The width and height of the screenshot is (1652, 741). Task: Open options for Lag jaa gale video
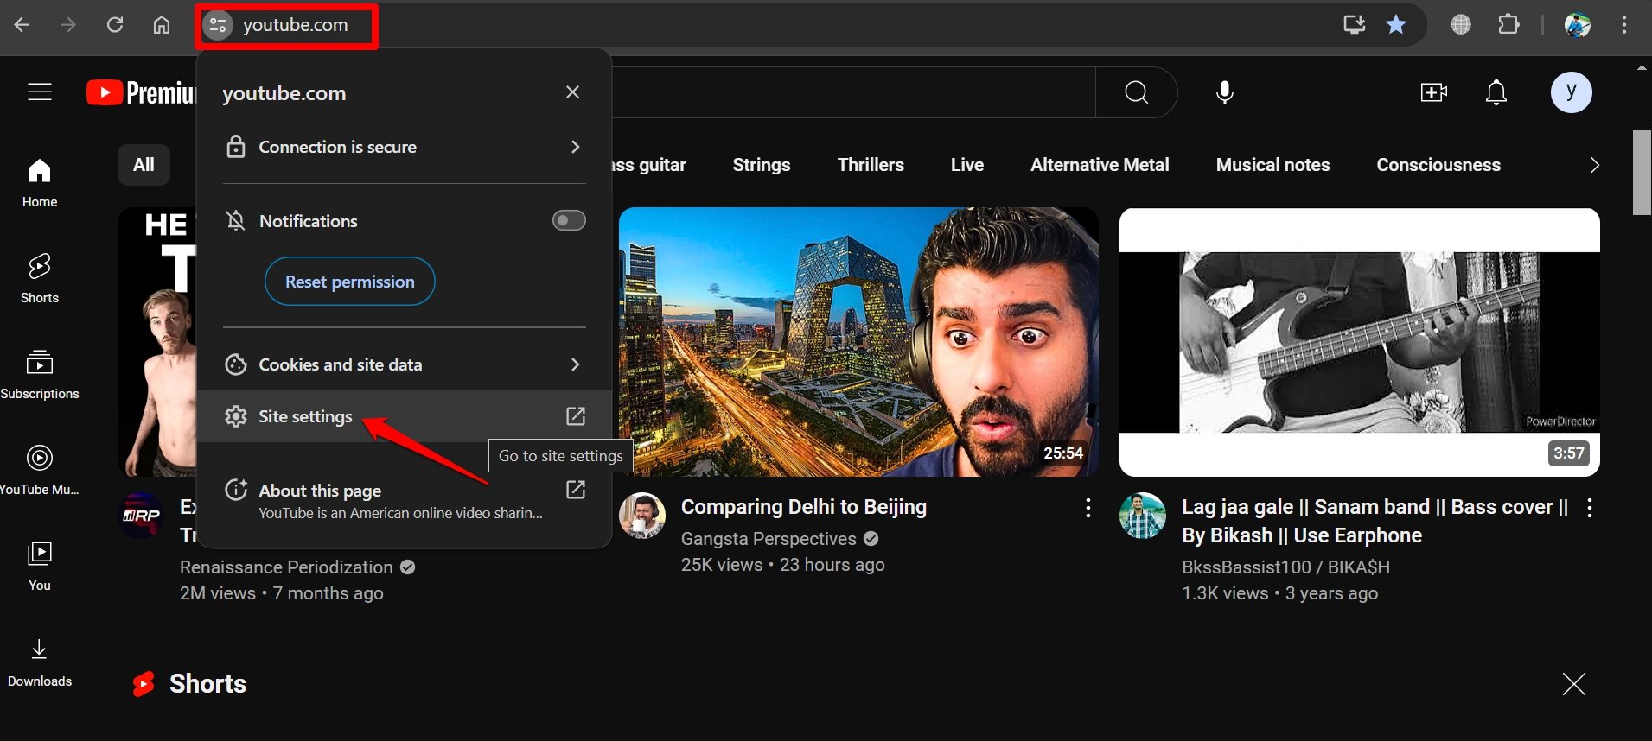pyautogui.click(x=1590, y=508)
